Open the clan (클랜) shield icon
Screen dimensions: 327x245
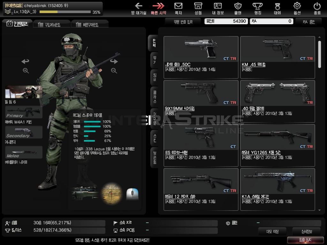(x=238, y=6)
